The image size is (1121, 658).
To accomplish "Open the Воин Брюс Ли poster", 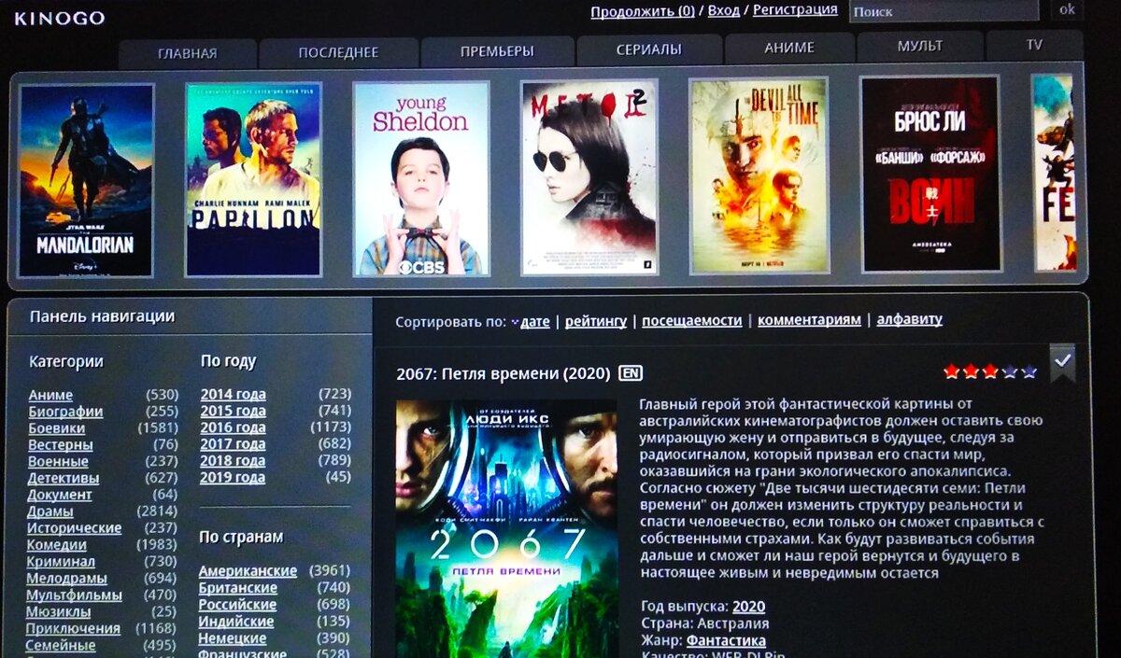I will tap(929, 175).
